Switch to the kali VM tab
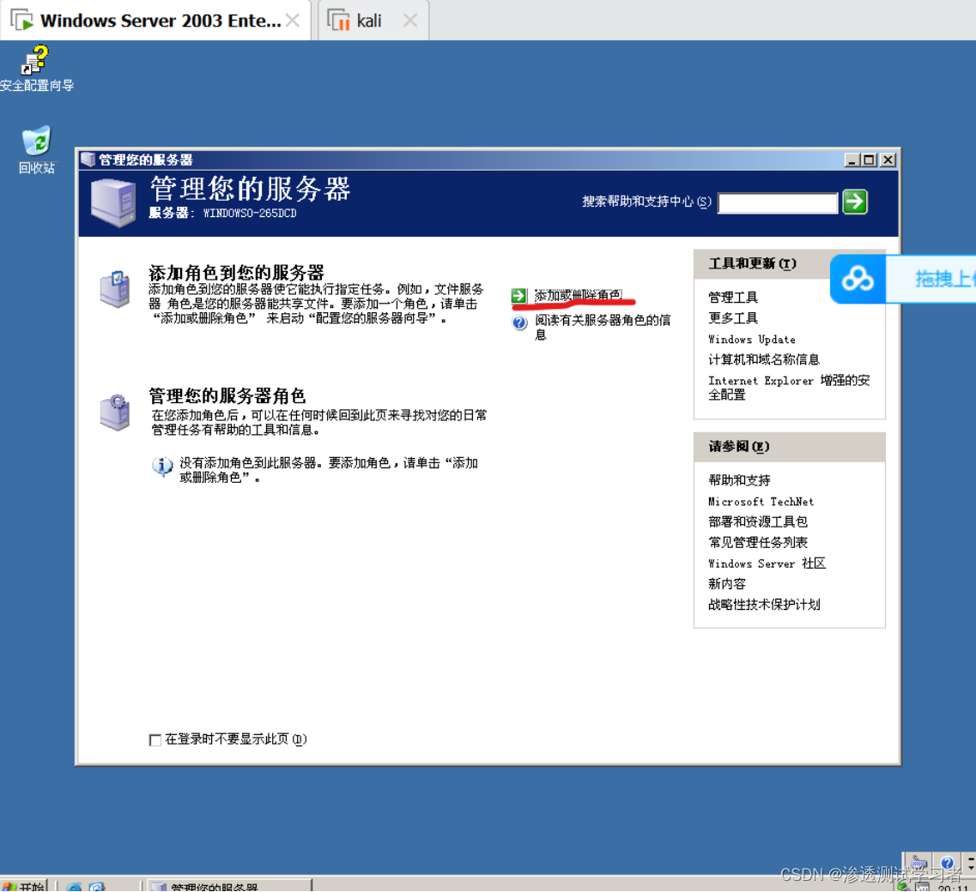Screen dimensions: 976x892 click(x=373, y=21)
